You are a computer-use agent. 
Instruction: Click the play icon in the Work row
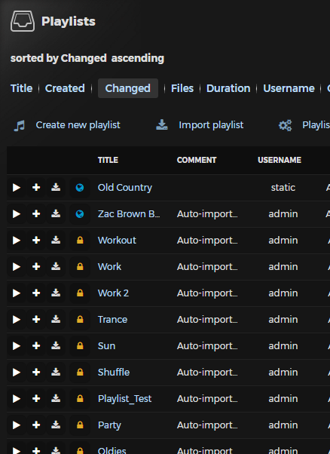tap(17, 266)
